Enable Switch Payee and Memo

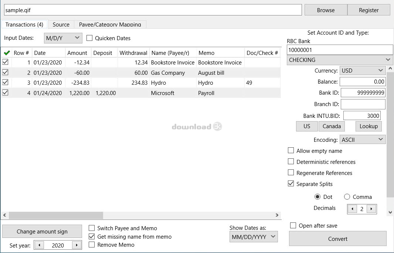coord(92,228)
